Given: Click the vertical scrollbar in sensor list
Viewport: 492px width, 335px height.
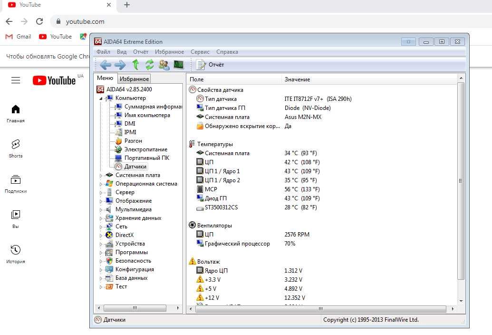Looking at the screenshot, I should [461, 181].
